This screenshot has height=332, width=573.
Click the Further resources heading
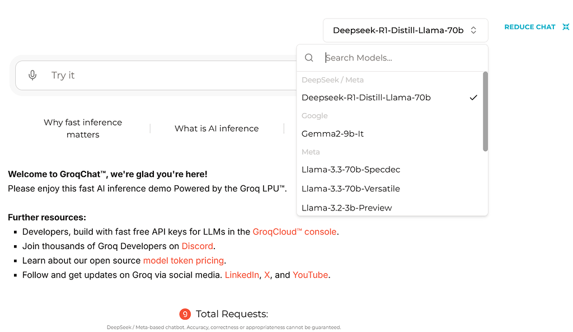point(47,218)
